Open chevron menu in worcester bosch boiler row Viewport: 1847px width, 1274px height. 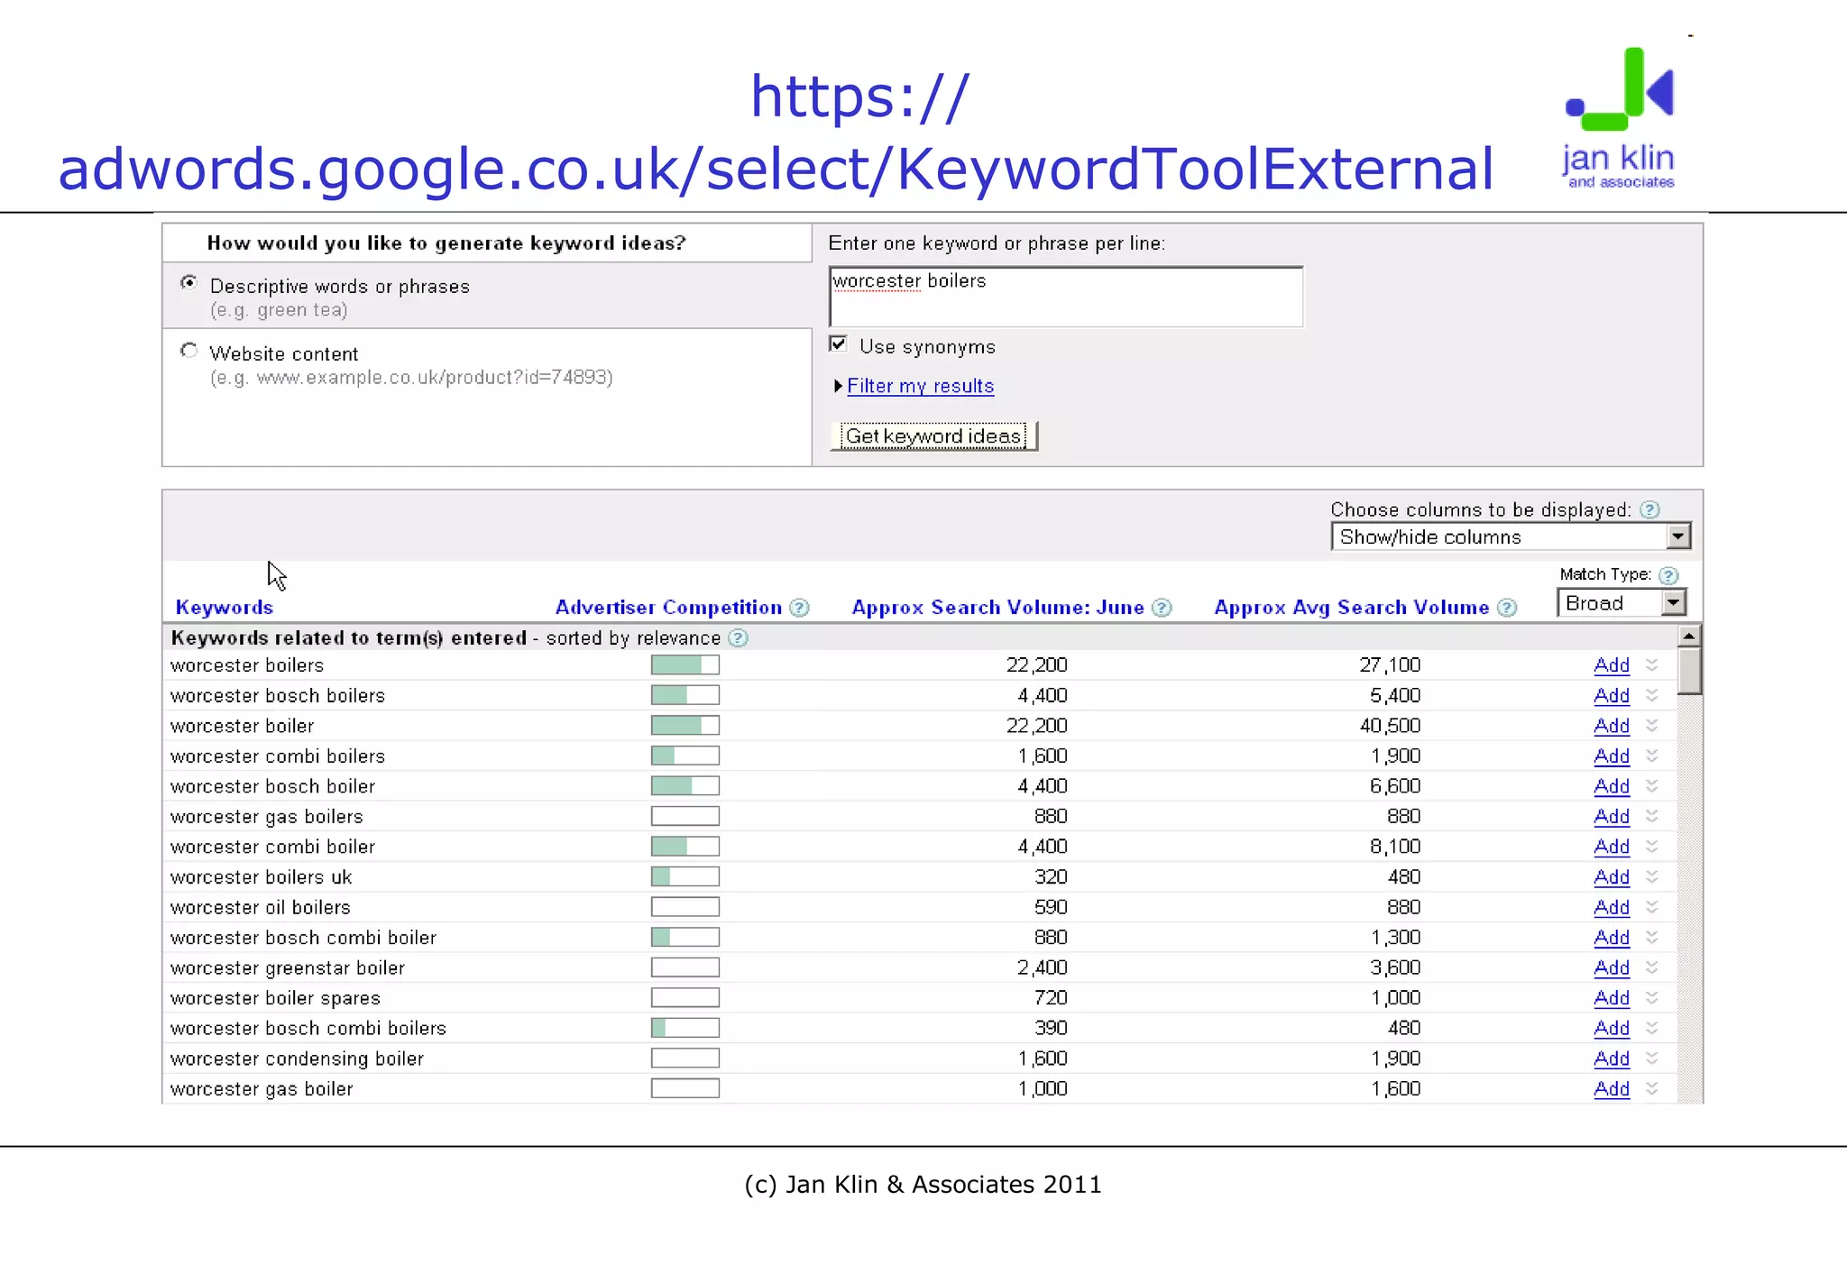pos(1652,785)
